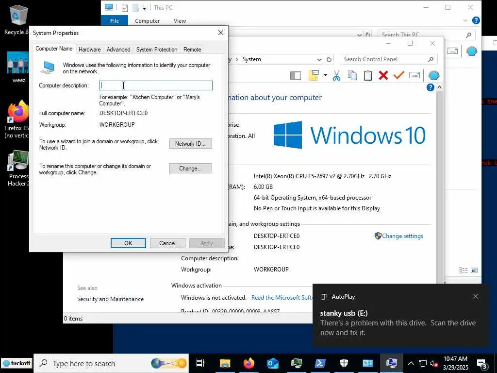Click the network tray icon
497x373 pixels.
click(423, 363)
